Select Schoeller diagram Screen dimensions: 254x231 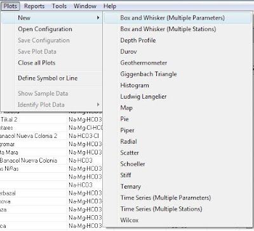133,164
